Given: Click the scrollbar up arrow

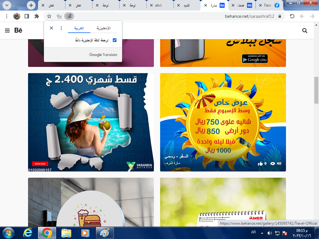Looking at the screenshot, I should (316, 25).
